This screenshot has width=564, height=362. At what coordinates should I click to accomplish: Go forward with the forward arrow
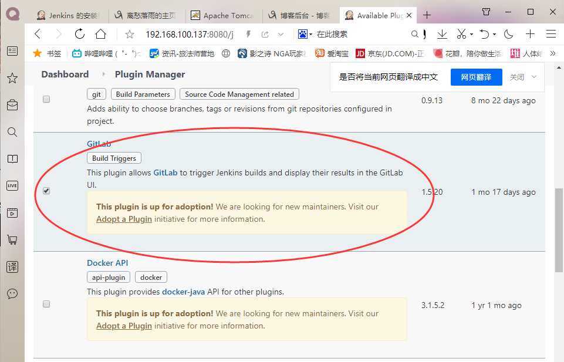pos(59,34)
